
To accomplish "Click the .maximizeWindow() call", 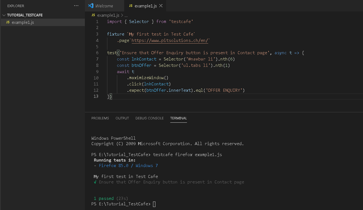I will point(148,78).
